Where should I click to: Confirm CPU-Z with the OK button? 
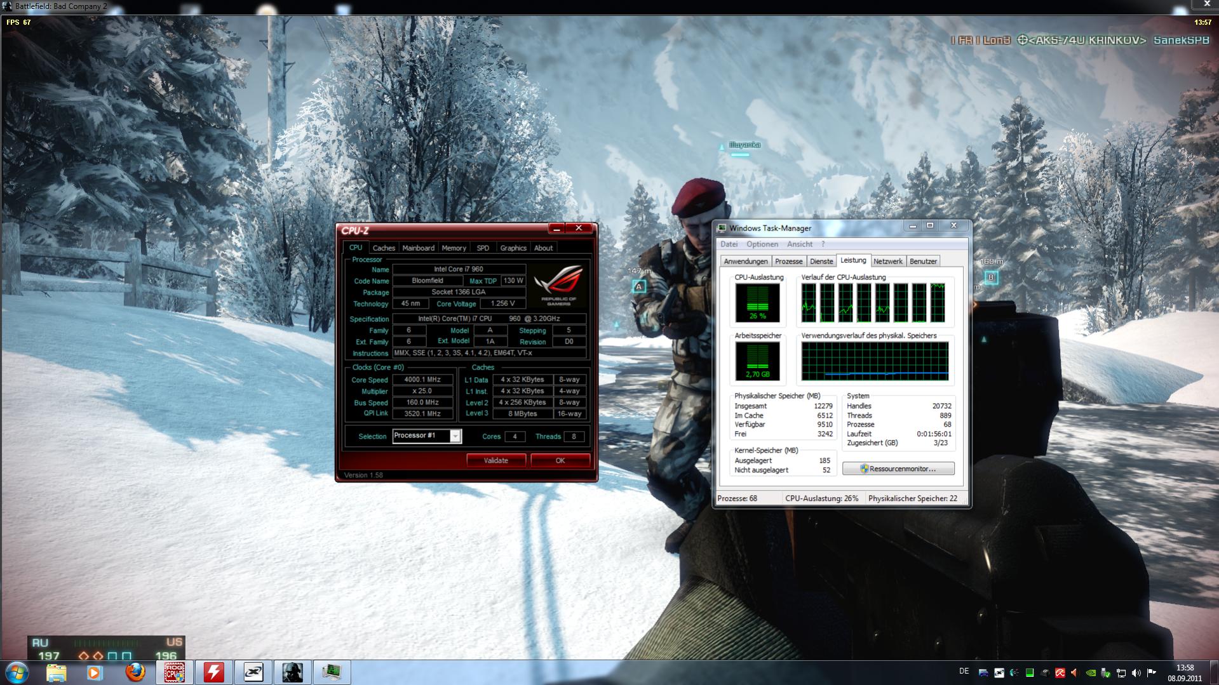(560, 460)
